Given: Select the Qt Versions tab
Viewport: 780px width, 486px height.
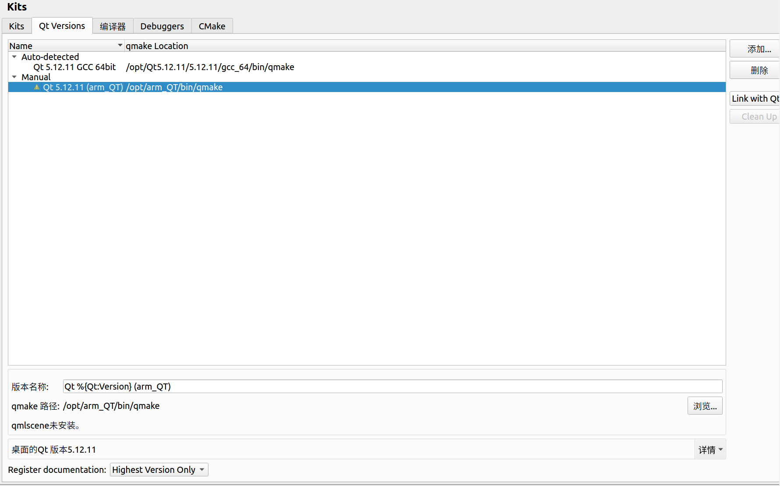Looking at the screenshot, I should tap(62, 25).
